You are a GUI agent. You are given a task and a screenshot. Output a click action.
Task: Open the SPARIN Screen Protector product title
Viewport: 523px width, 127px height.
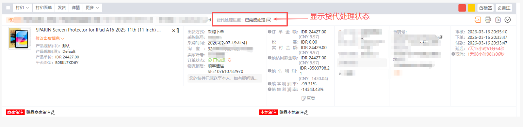click(98, 30)
